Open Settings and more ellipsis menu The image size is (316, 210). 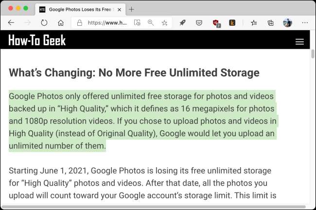click(305, 23)
